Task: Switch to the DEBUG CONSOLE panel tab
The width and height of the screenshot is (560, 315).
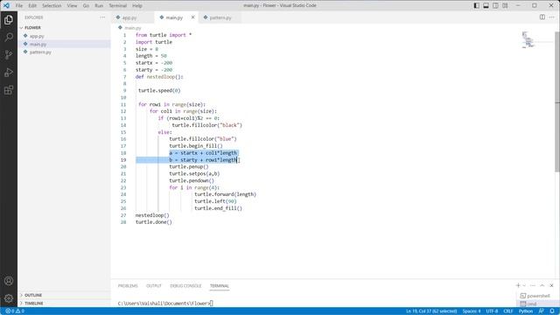Action: pos(185,286)
